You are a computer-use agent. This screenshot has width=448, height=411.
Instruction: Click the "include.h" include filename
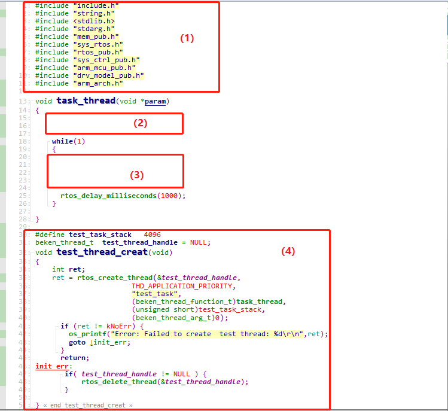pos(96,5)
